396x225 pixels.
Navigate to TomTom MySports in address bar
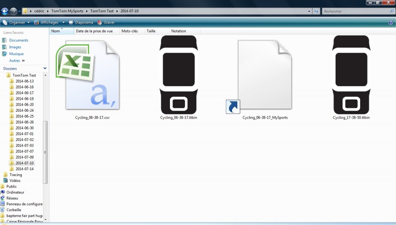click(x=67, y=11)
